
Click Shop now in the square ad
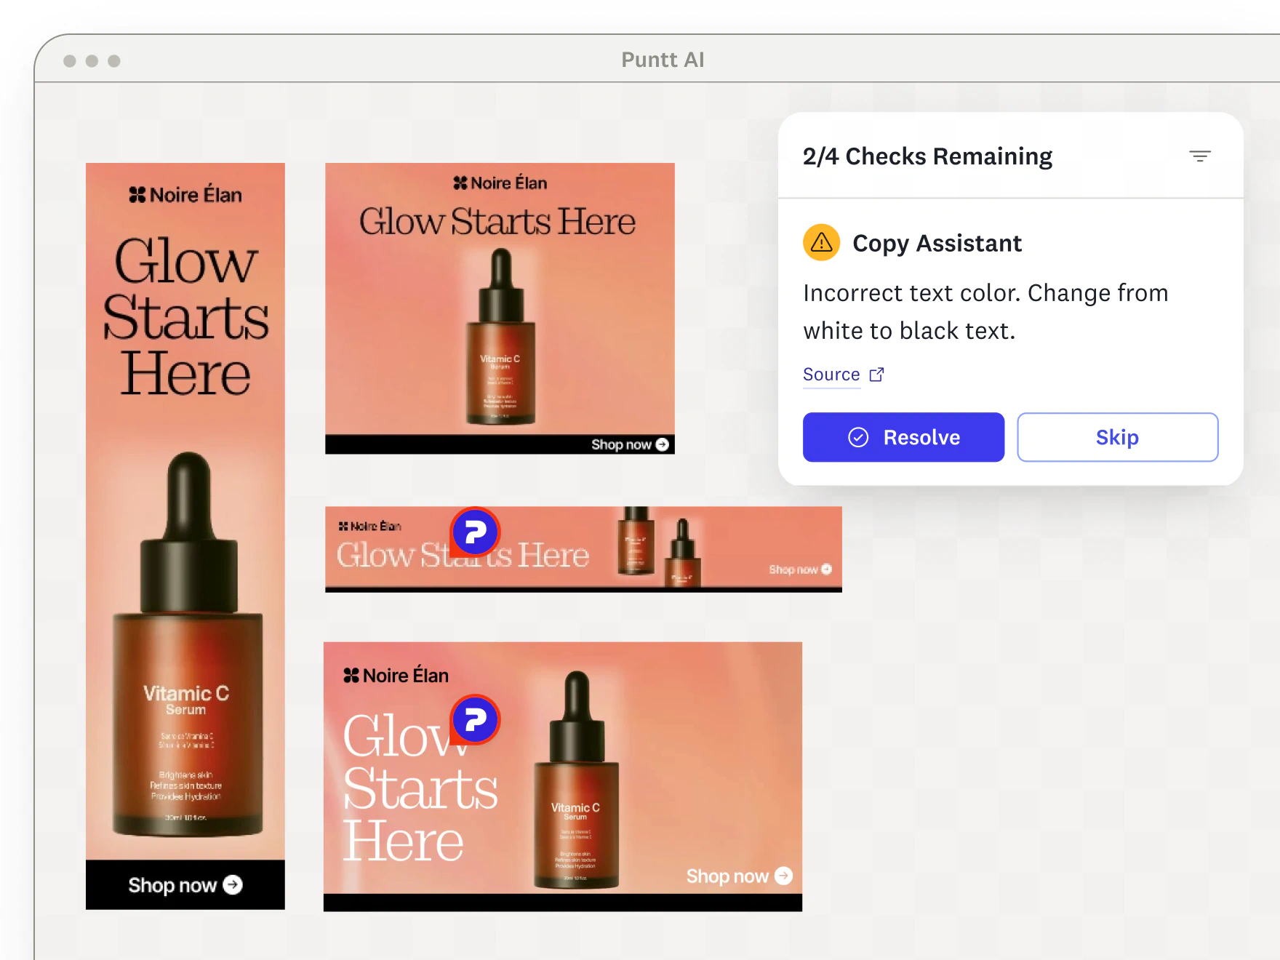click(x=630, y=444)
